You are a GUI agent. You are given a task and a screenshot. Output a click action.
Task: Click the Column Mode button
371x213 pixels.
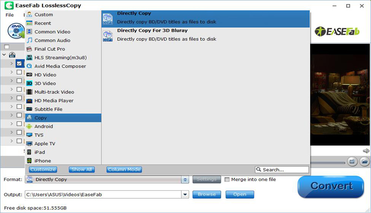pyautogui.click(x=124, y=169)
